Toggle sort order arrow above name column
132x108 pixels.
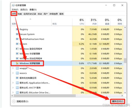pos(30,19)
